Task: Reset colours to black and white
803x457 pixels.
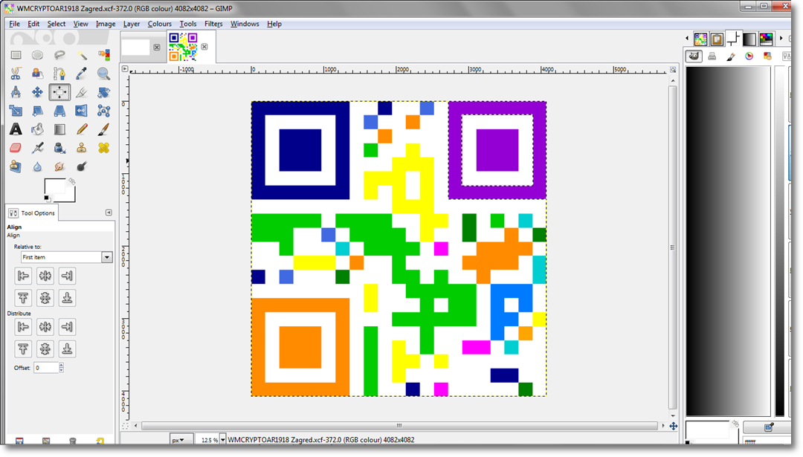Action: point(47,198)
